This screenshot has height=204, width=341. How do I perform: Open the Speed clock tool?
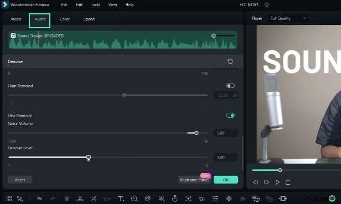click(134, 198)
